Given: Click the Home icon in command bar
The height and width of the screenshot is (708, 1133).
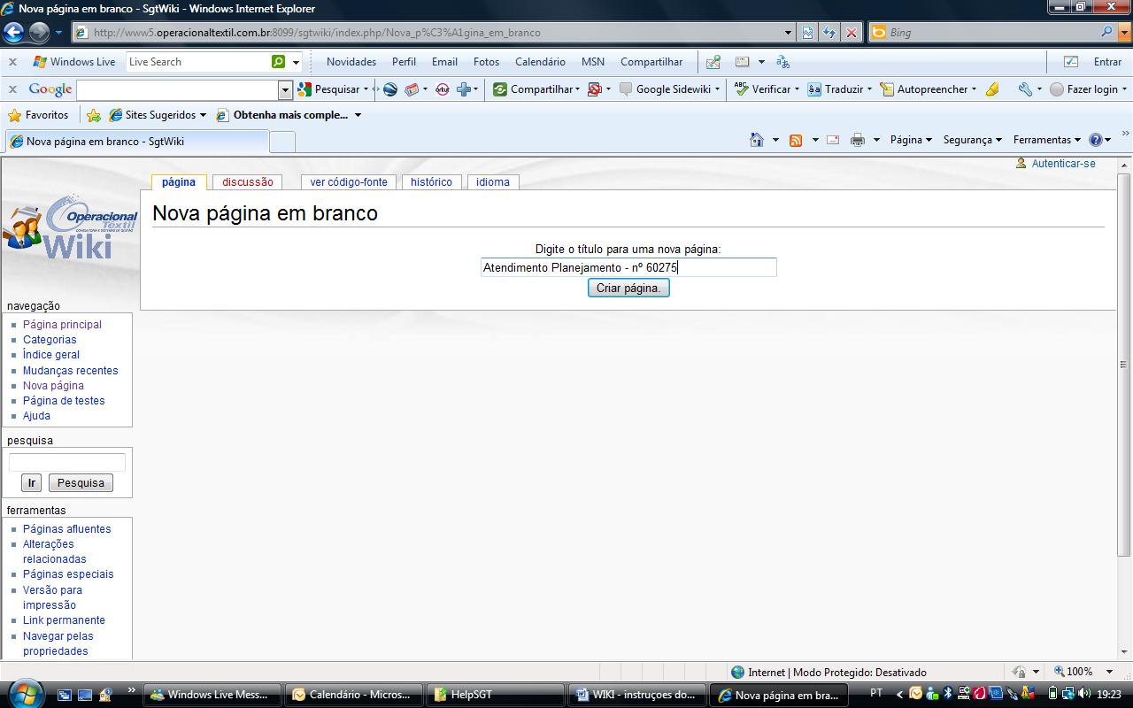Looking at the screenshot, I should (x=756, y=140).
